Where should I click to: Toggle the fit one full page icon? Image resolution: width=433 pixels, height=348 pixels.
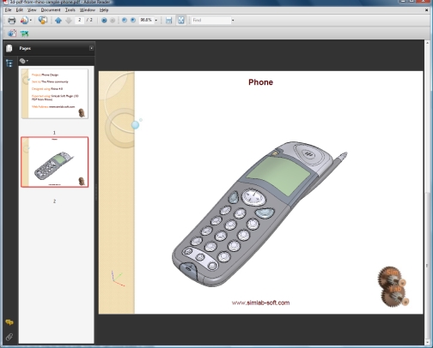pos(181,21)
